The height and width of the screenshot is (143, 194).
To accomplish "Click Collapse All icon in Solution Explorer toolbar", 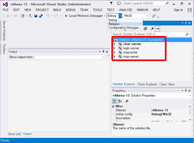I will [145, 29].
